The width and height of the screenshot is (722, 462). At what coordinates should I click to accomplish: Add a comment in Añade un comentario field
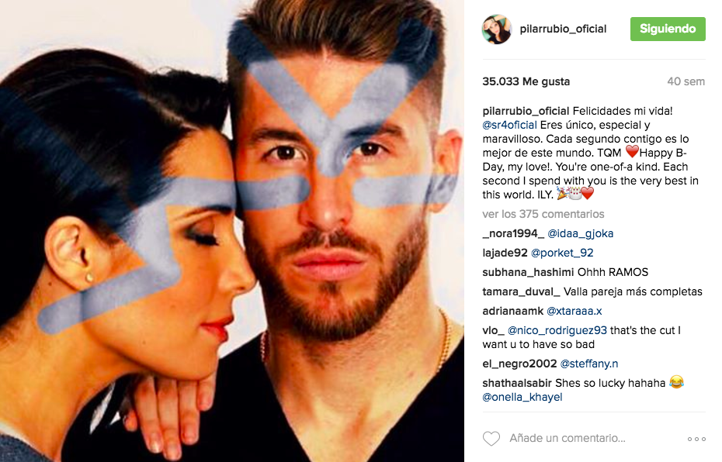[x=568, y=438]
